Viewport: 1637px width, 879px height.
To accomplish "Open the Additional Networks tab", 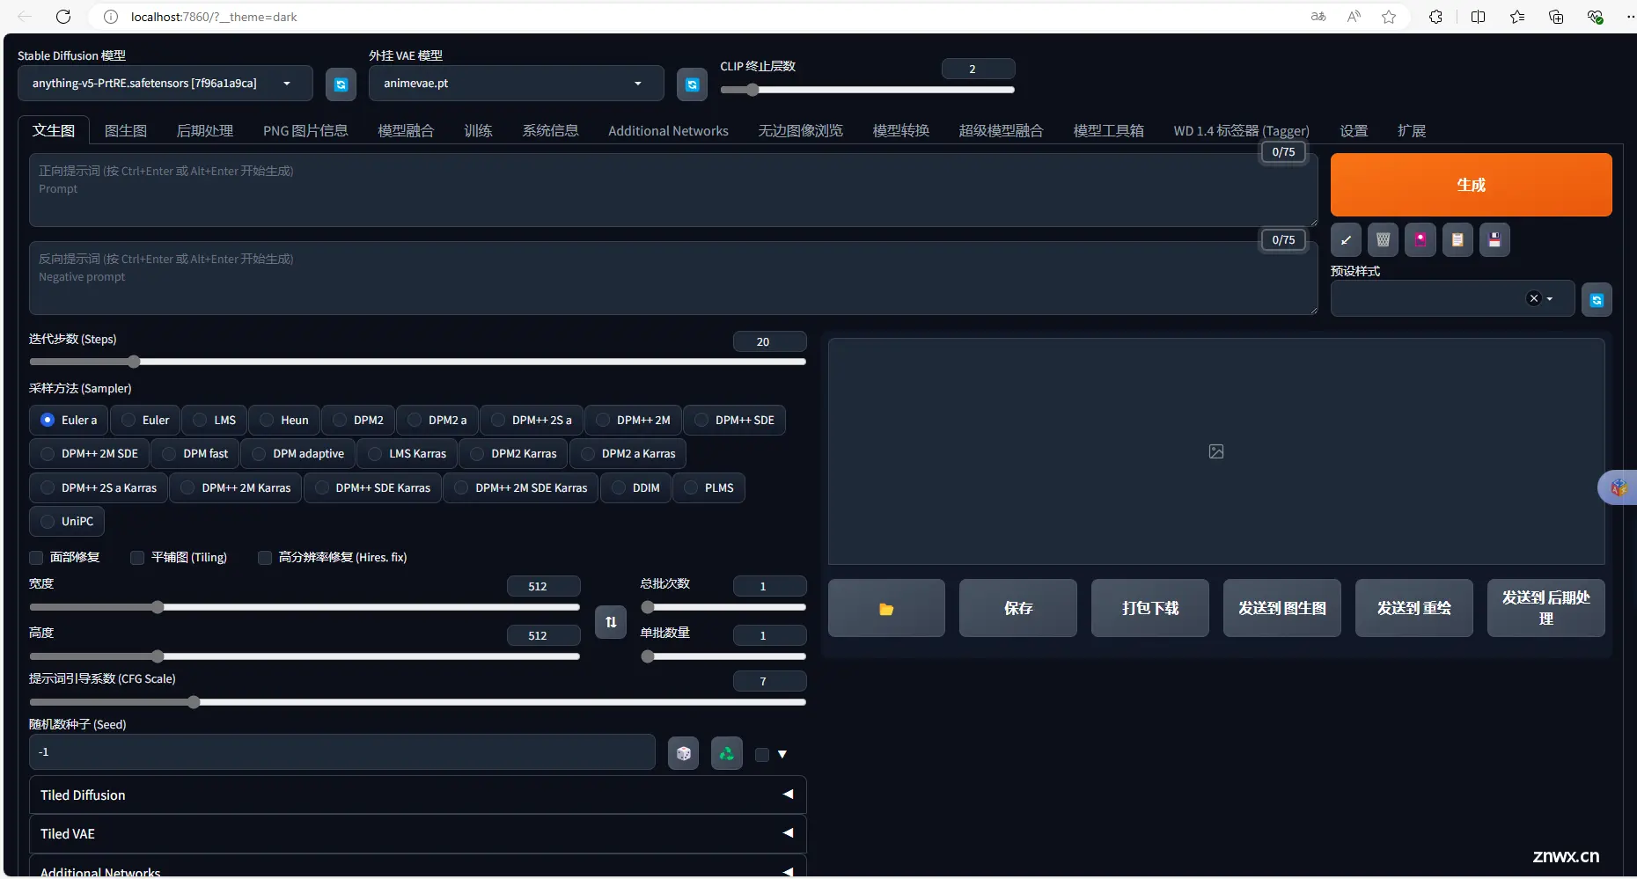I will point(668,130).
